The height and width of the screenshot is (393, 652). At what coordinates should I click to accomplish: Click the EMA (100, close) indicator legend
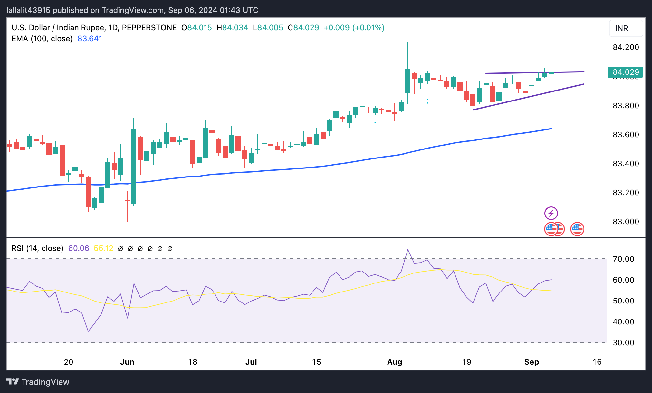click(x=42, y=39)
